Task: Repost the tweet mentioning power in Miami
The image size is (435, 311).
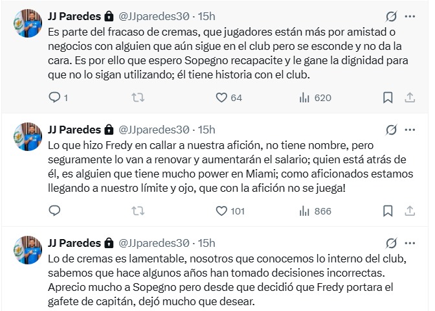Action: point(137,211)
